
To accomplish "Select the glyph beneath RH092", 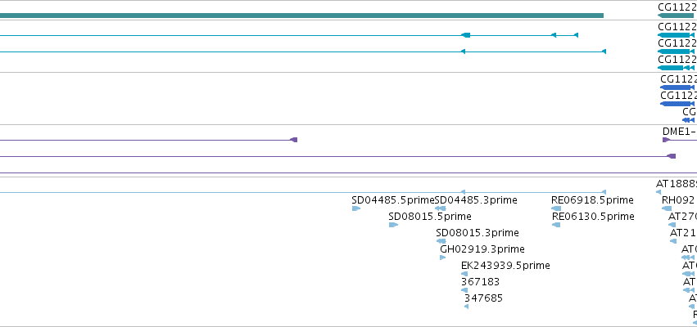I will (x=667, y=208).
